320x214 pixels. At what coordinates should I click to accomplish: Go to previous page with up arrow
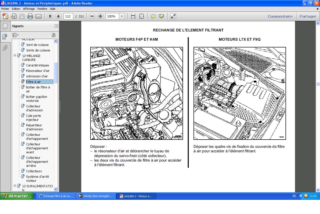pos(50,16)
